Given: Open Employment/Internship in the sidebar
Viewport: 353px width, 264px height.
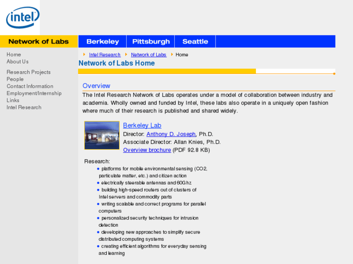Looking at the screenshot, I should click(34, 93).
